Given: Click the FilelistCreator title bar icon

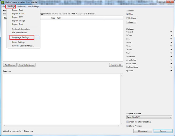Looking at the screenshot, I should click(x=3, y=2).
